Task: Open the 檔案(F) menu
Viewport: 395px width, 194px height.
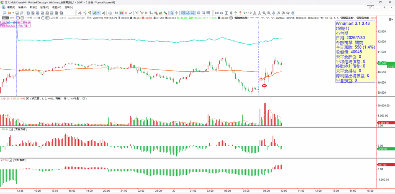Action: point(12,7)
